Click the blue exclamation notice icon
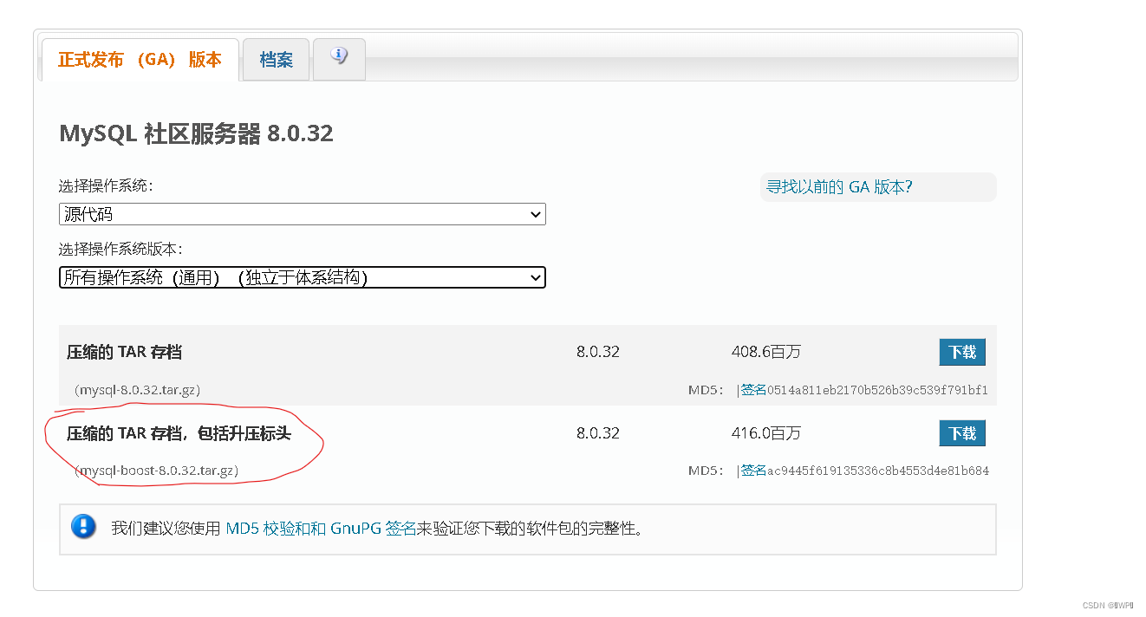Viewport: 1146px width, 617px height. (x=83, y=526)
